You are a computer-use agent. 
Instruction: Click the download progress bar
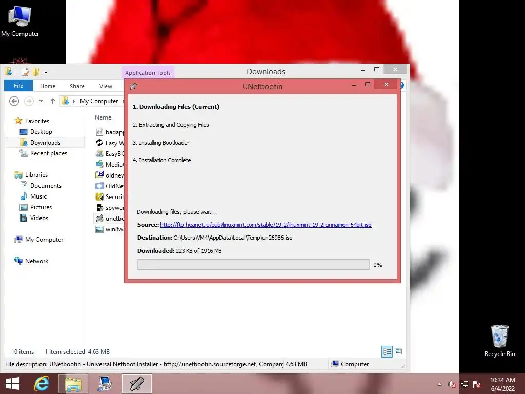(253, 264)
